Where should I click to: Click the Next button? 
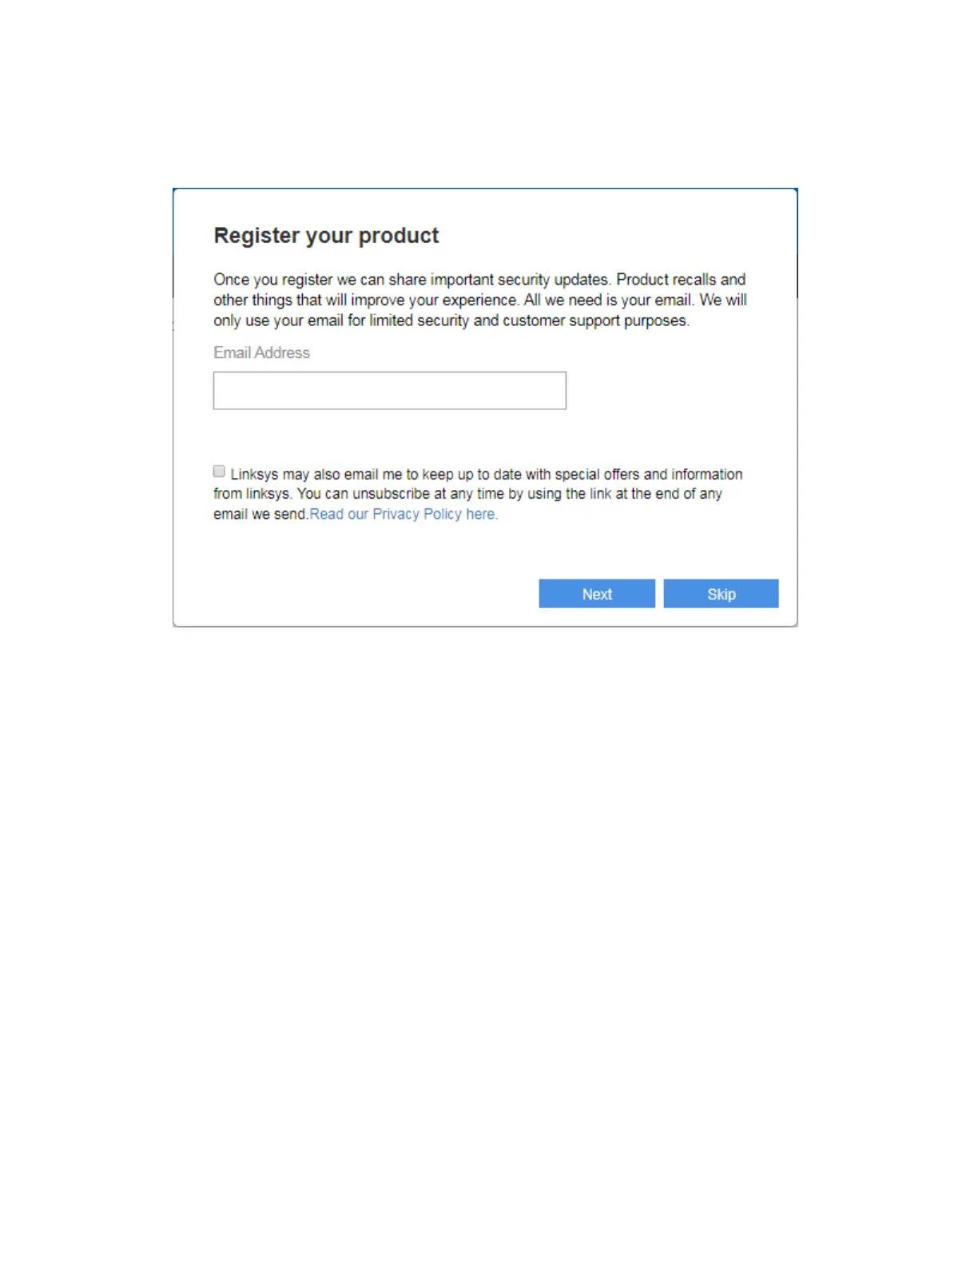pos(597,593)
